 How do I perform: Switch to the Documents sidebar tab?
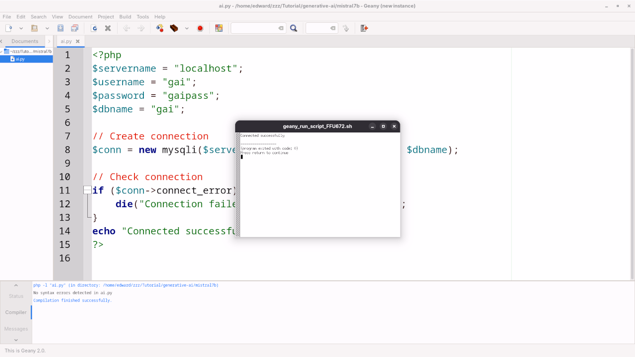(x=25, y=41)
